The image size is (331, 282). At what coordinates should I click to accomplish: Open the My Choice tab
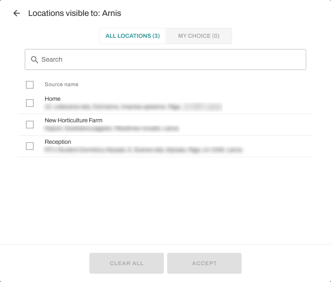[199, 36]
